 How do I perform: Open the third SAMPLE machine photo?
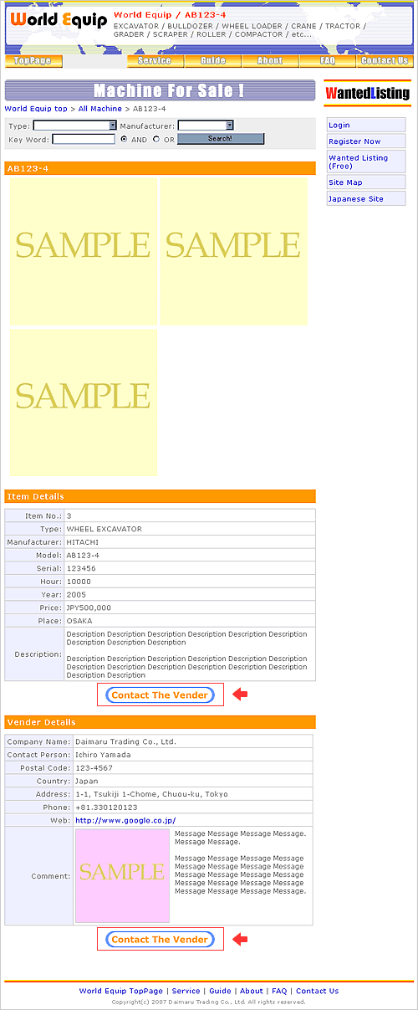[x=84, y=402]
